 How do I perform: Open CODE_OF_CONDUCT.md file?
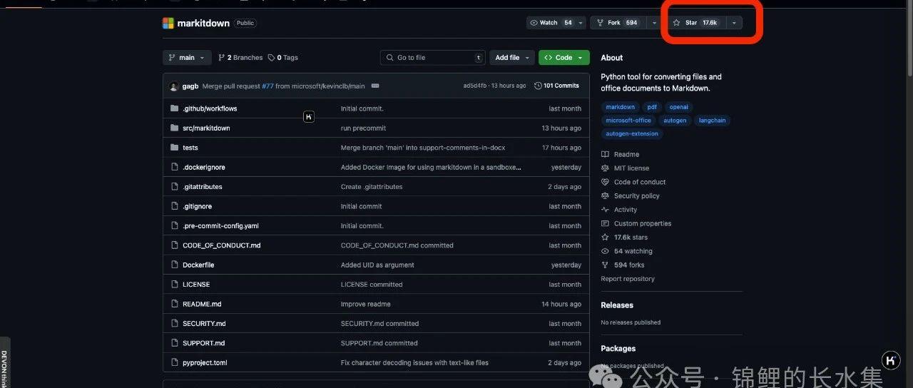[x=222, y=245]
